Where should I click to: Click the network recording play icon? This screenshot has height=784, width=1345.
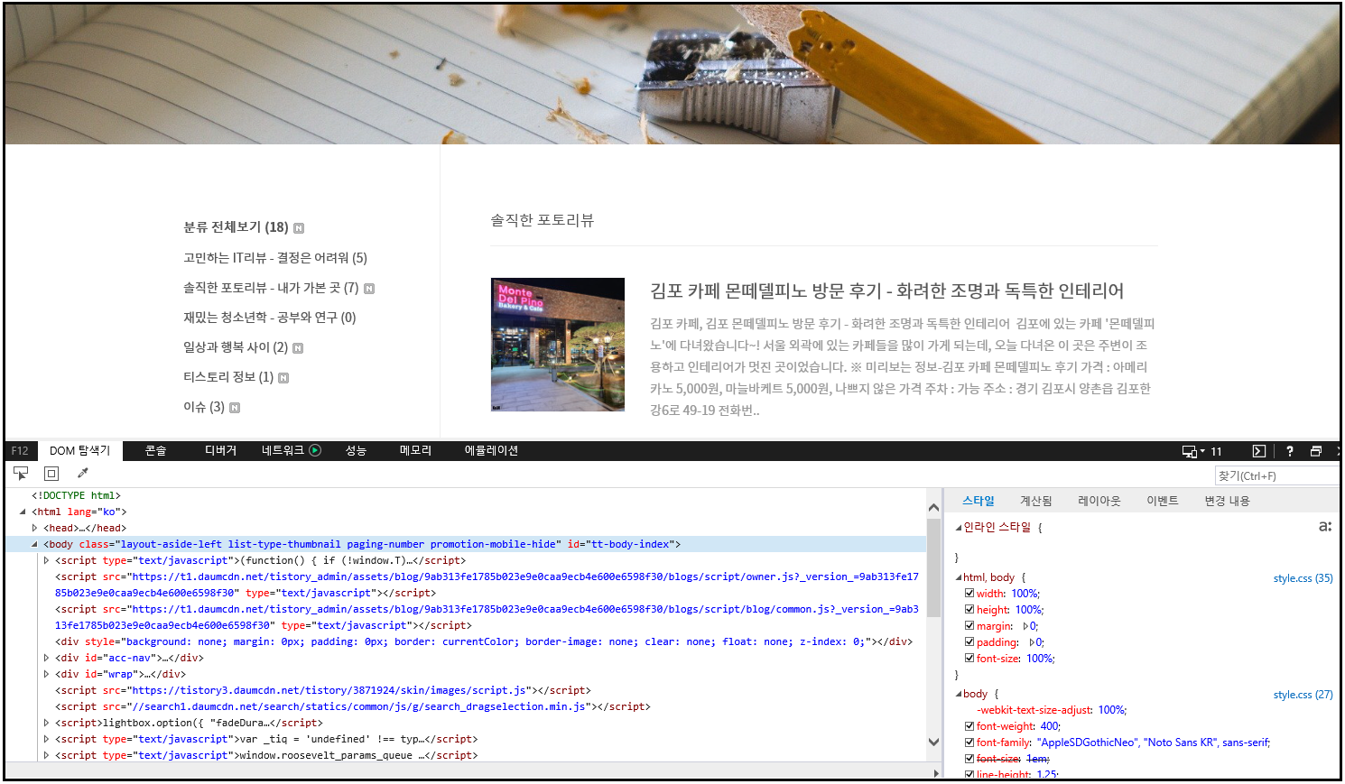[x=315, y=450]
